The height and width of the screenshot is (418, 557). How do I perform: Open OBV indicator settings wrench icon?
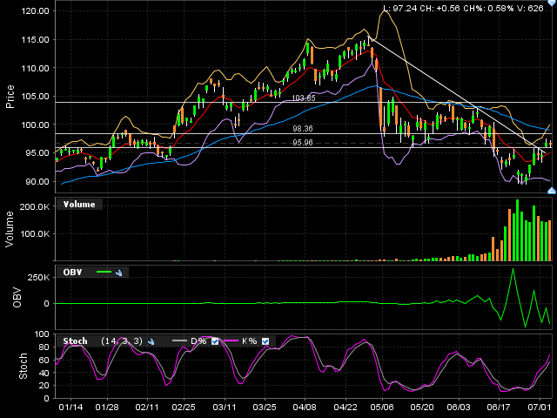pos(118,273)
